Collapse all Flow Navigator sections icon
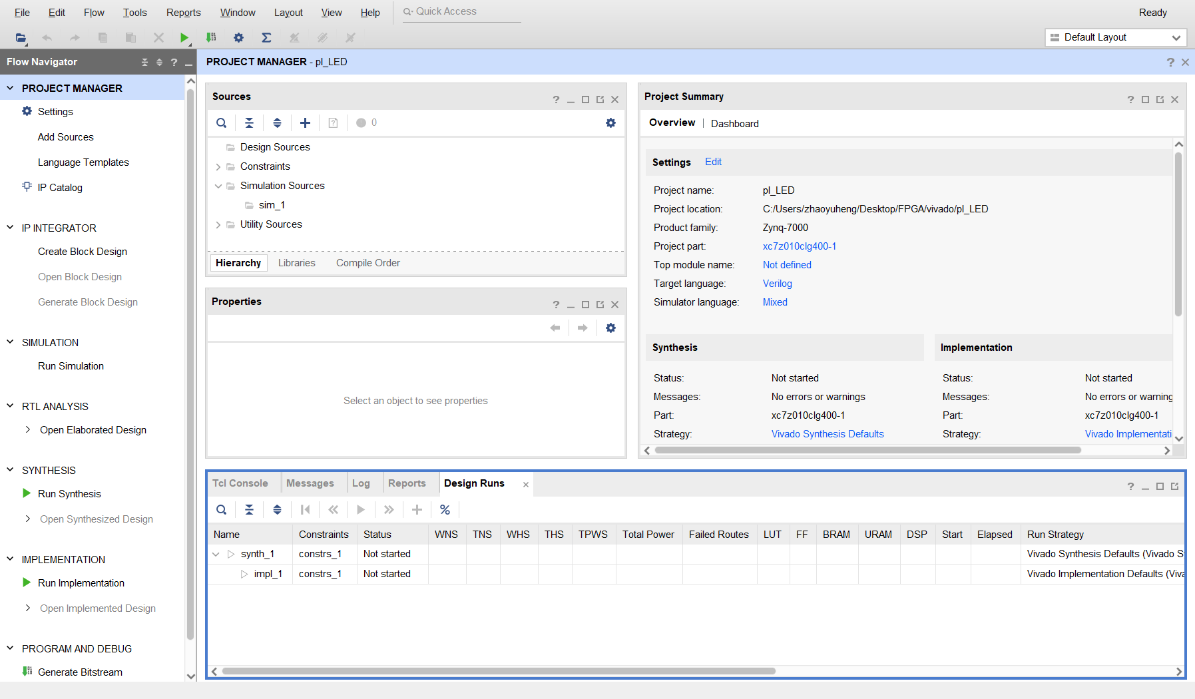Viewport: 1195px width, 699px height. pos(144,62)
